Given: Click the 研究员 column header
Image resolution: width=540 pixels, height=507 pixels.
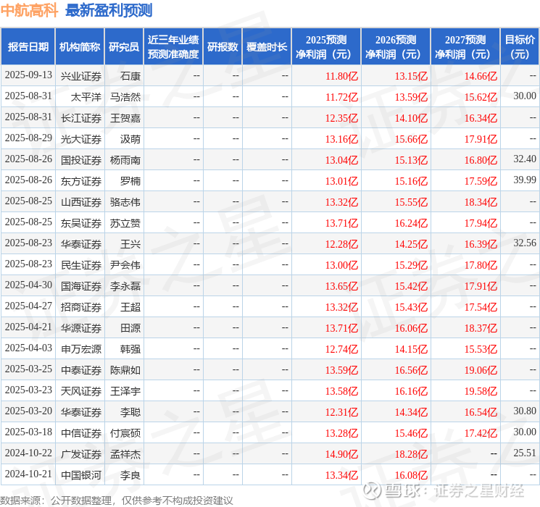Looking at the screenshot, I should pyautogui.click(x=124, y=47).
